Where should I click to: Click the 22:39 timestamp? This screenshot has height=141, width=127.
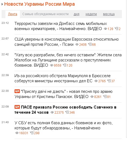[x=5, y=75]
